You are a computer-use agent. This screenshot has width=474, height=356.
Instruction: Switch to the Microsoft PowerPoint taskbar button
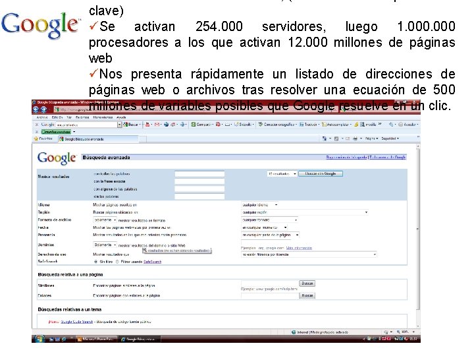click(96, 339)
